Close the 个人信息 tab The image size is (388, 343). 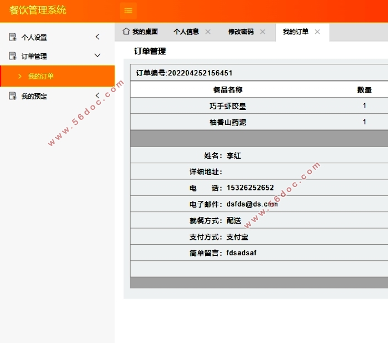(x=208, y=32)
